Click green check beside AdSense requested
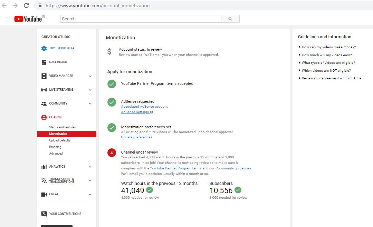This screenshot has width=373, height=227. 112,102
